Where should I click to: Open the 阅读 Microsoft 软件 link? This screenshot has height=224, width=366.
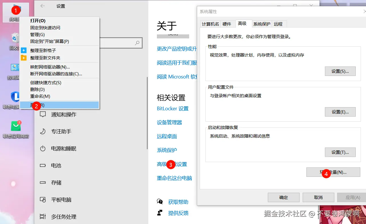tap(177, 77)
